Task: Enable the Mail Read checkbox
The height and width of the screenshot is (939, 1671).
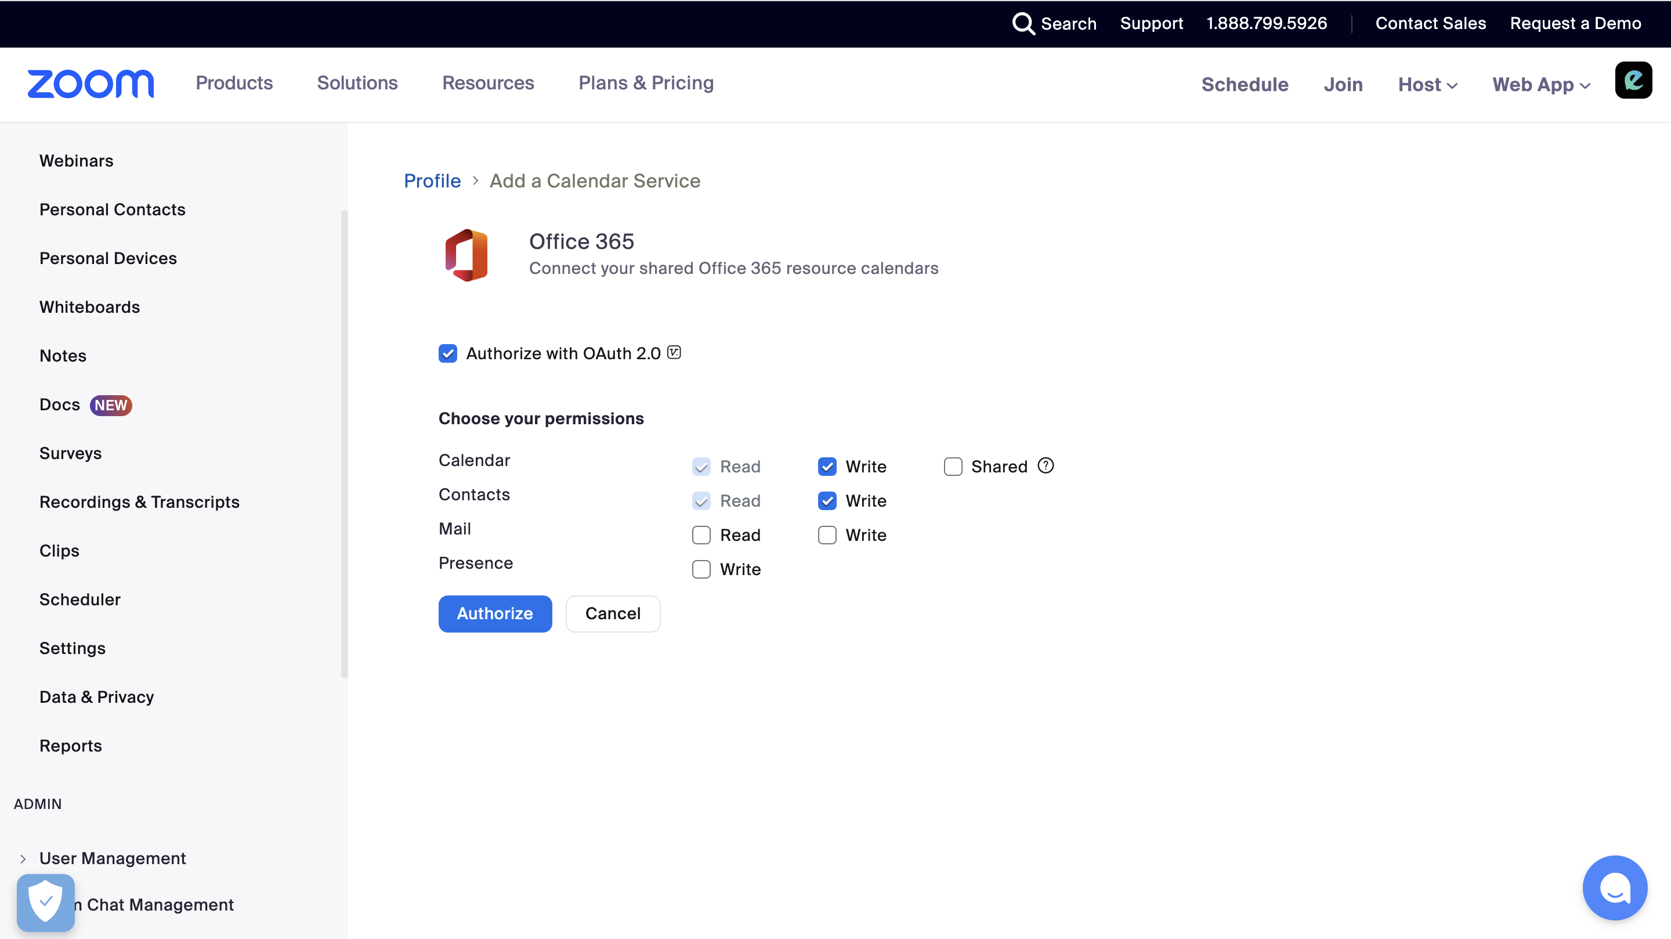Action: click(x=701, y=535)
